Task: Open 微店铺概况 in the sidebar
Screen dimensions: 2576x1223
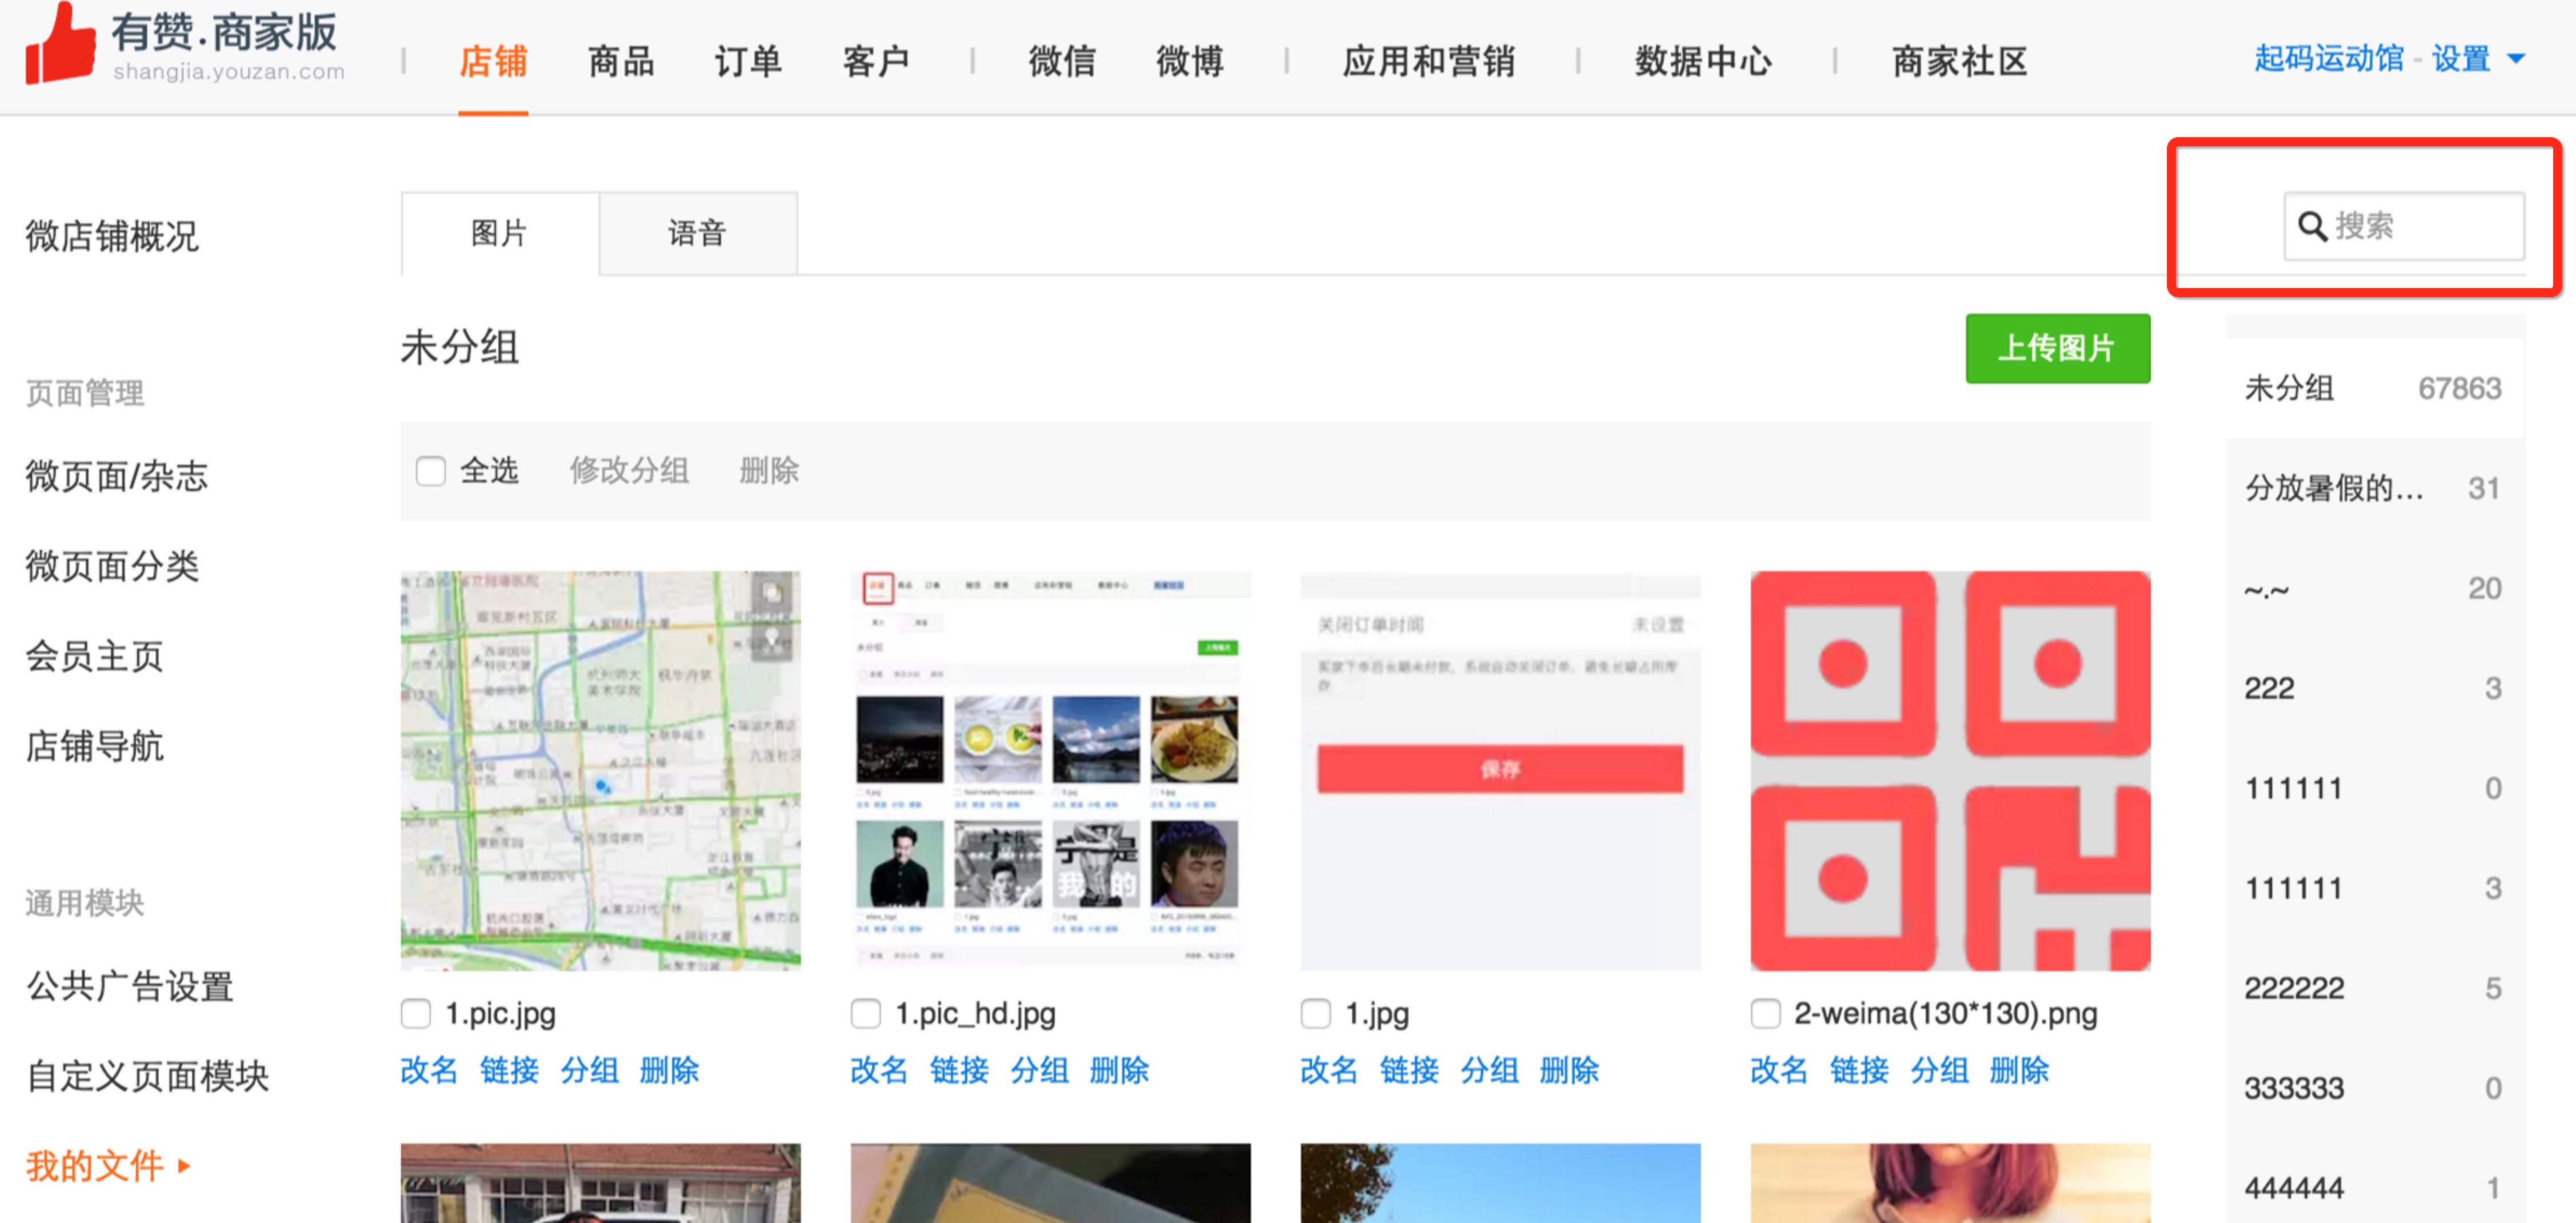Action: (112, 237)
